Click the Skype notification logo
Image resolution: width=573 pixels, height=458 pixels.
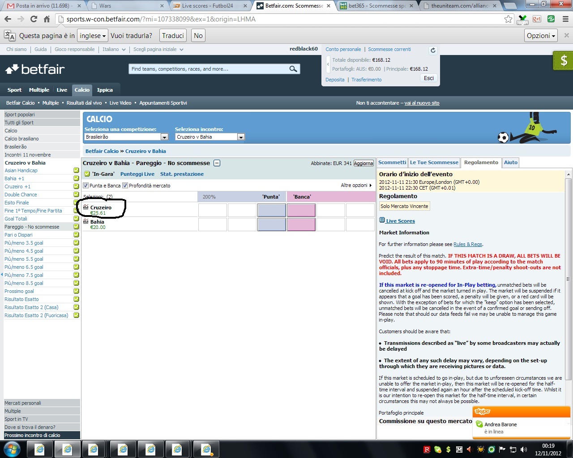[x=483, y=411]
